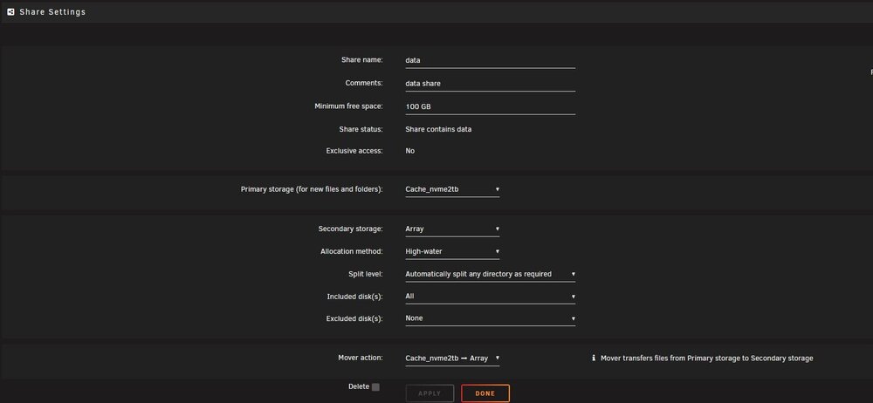This screenshot has height=403, width=873.
Task: Click the Share Settings header icon
Action: tap(10, 11)
